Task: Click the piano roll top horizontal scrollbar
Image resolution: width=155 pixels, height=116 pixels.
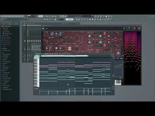Action: tap(64, 56)
